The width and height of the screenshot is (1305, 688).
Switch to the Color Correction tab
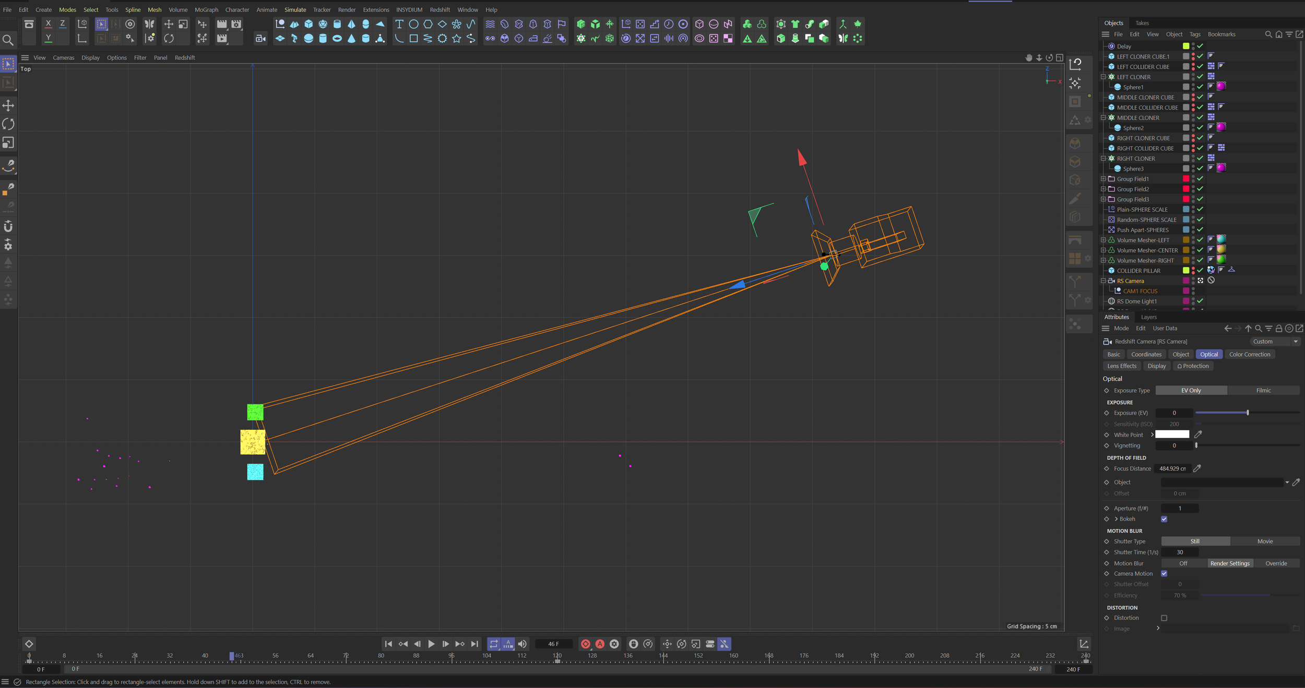1249,354
